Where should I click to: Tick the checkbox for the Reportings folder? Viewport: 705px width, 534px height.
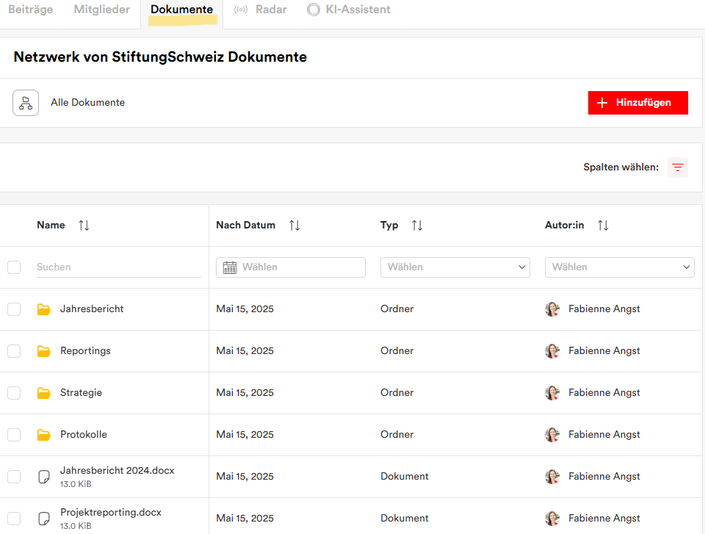point(14,351)
